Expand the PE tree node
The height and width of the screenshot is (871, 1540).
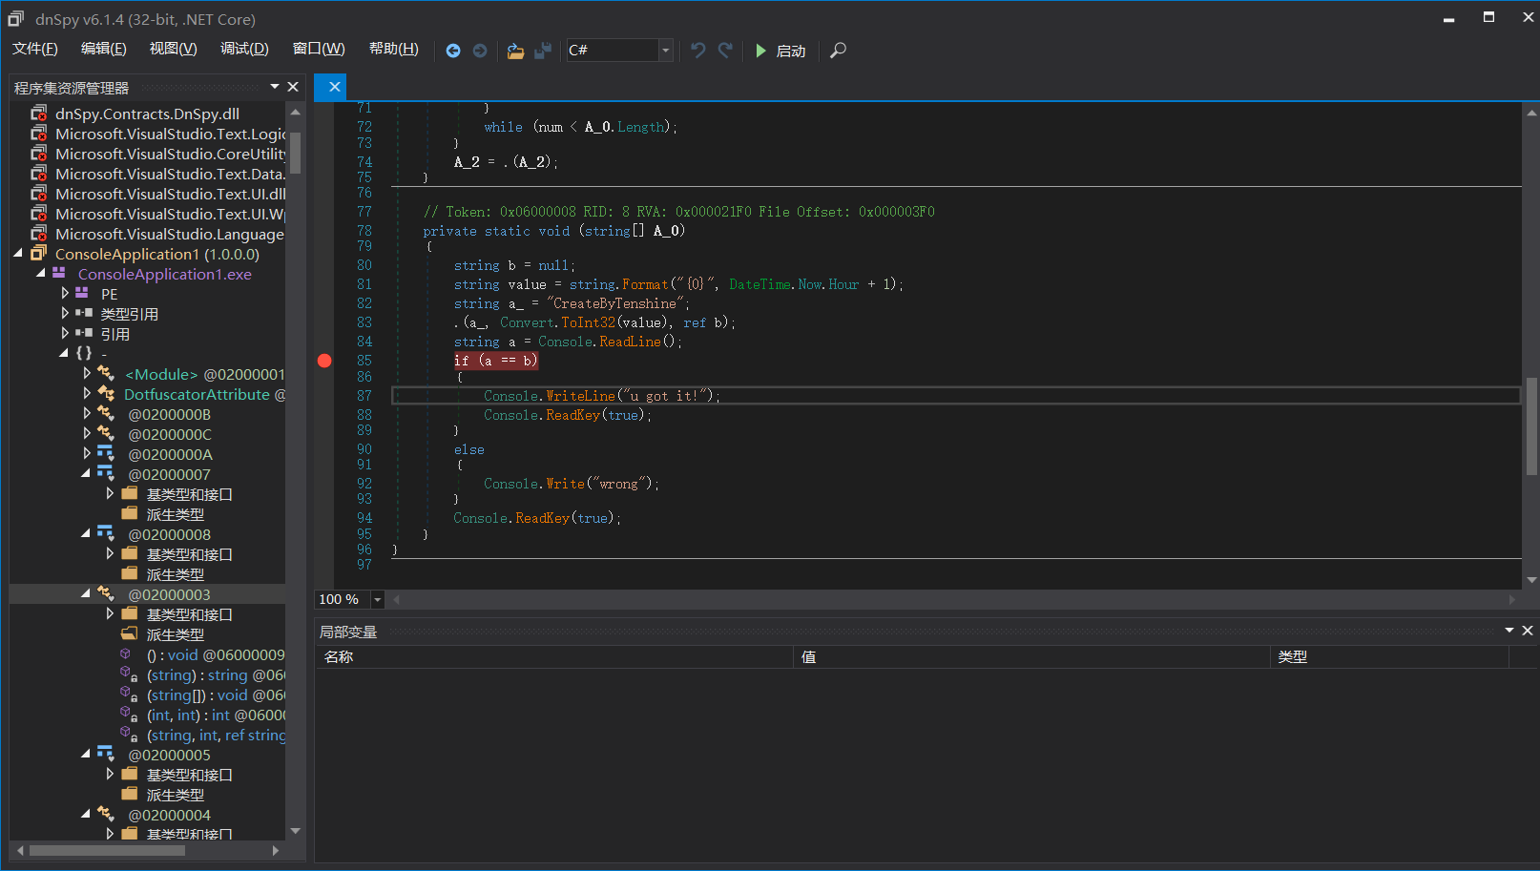coord(65,294)
